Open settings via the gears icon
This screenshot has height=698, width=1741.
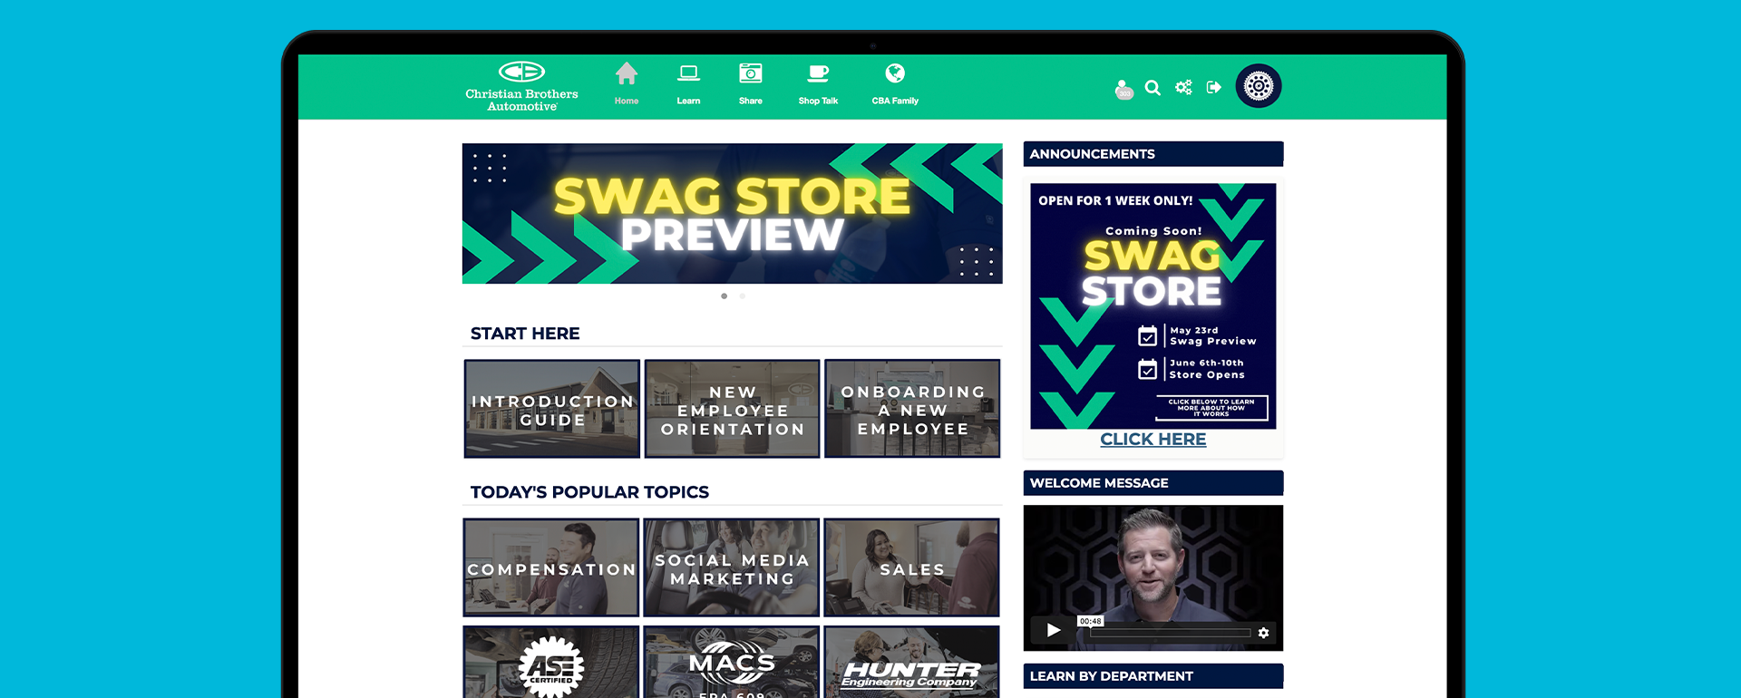(x=1183, y=87)
